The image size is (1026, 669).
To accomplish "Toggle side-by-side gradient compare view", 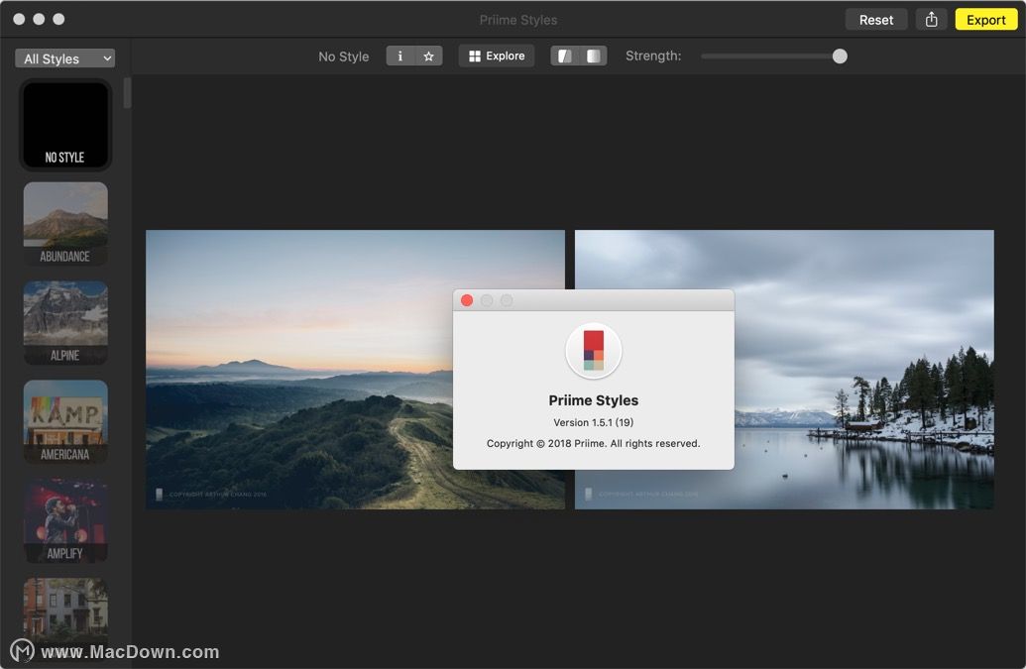I will [x=593, y=56].
